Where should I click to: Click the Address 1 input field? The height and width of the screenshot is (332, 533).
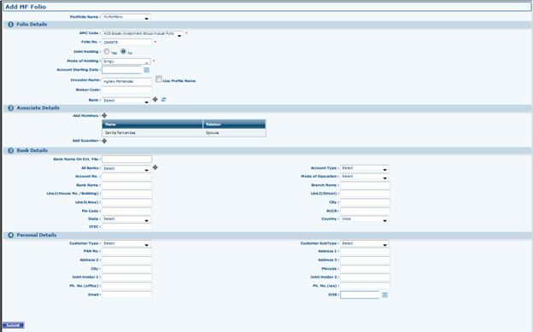coord(365,252)
